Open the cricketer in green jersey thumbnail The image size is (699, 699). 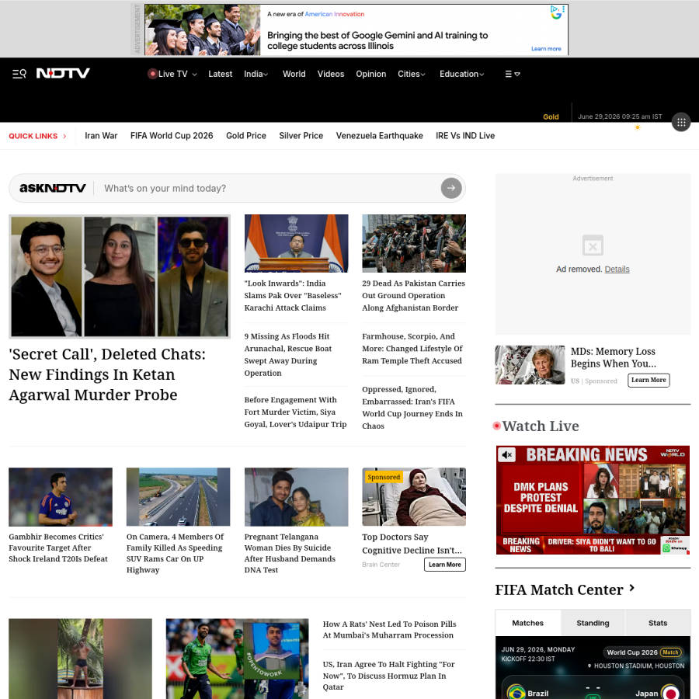pyautogui.click(x=237, y=659)
